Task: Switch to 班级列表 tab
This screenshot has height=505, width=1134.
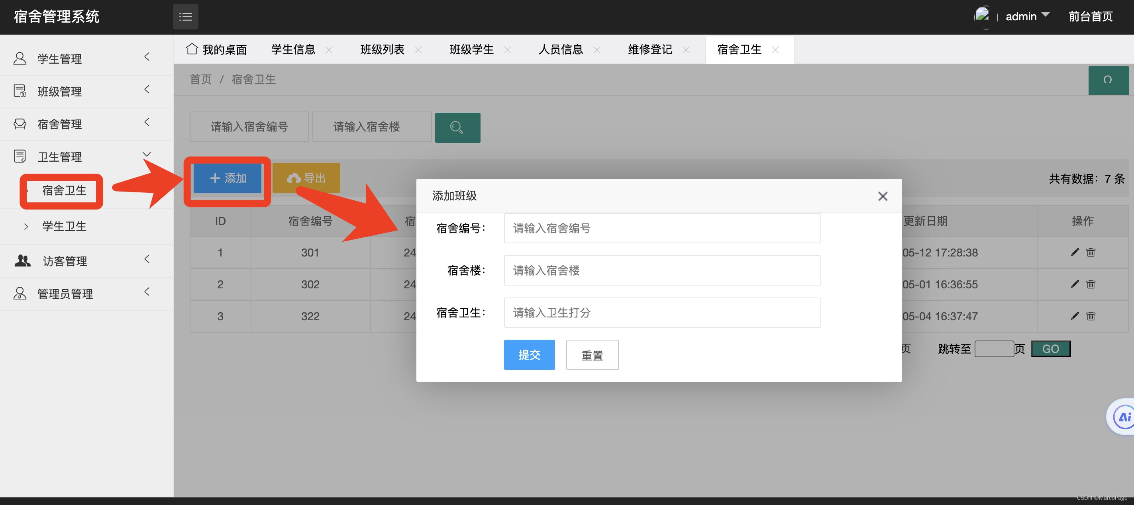Action: tap(382, 50)
